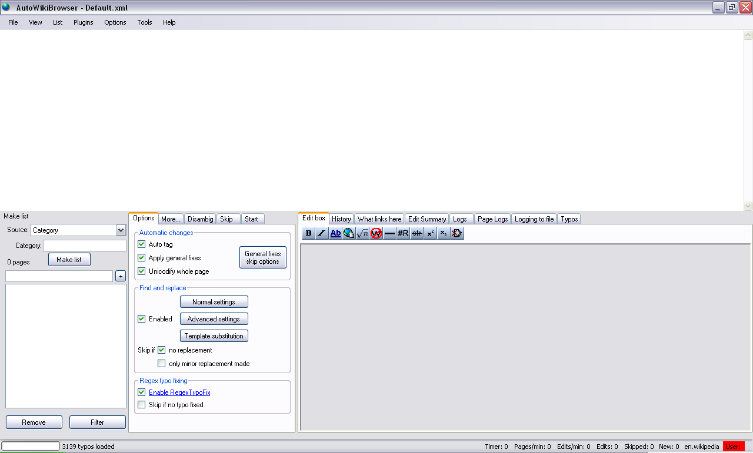Open Normal settings for find and replace
The height and width of the screenshot is (453, 753).
click(x=214, y=302)
